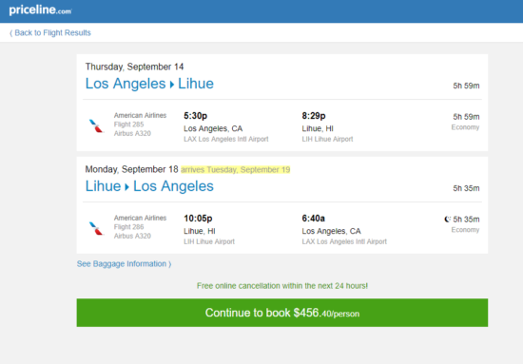523x364 pixels.
Task: Select the Lihue to Los Angeles heading
Action: point(149,186)
